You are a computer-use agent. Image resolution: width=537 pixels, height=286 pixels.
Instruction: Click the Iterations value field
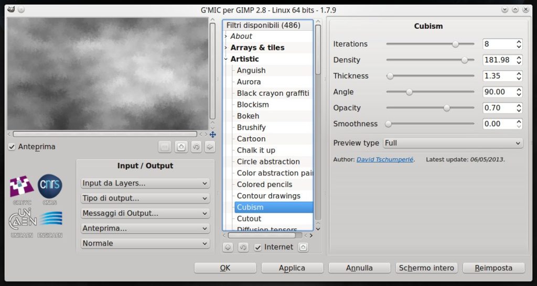[x=499, y=44]
